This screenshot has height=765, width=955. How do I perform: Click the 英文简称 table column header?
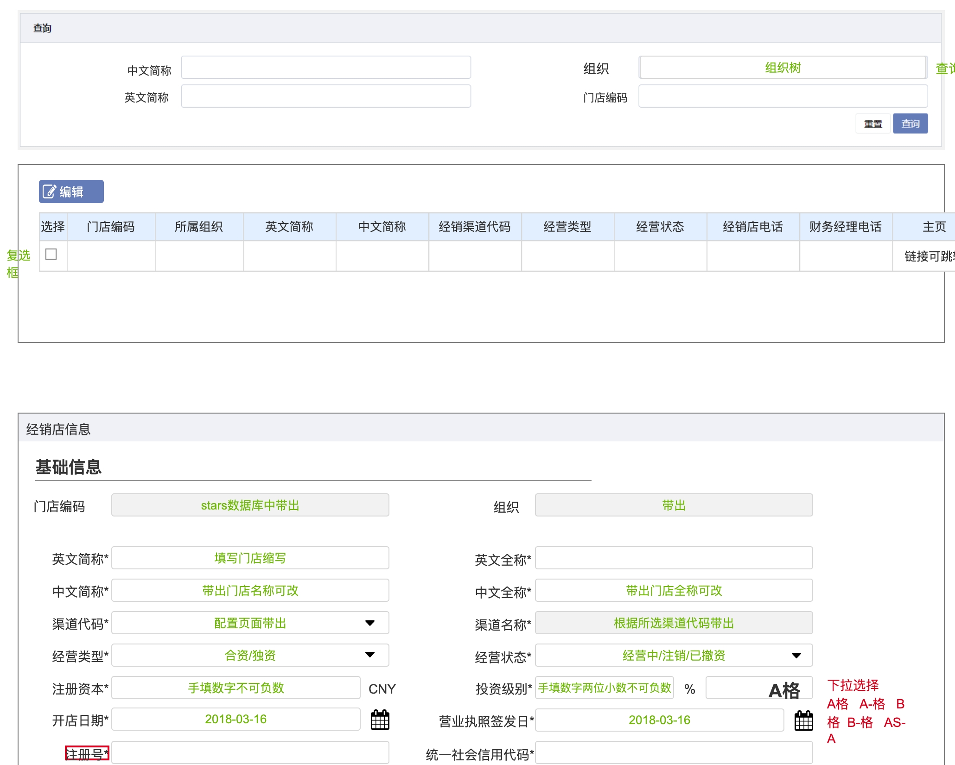coord(290,227)
